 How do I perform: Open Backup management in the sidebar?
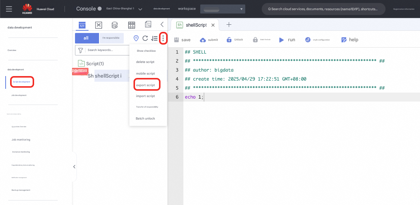pos(21,190)
